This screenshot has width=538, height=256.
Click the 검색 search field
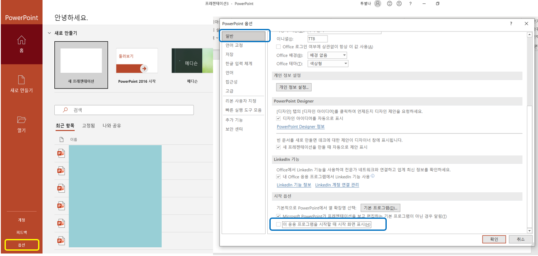coord(124,110)
